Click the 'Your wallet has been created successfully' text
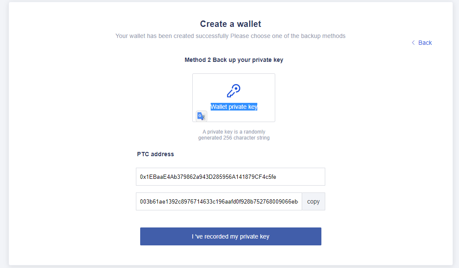The height and width of the screenshot is (268, 459). pos(172,36)
